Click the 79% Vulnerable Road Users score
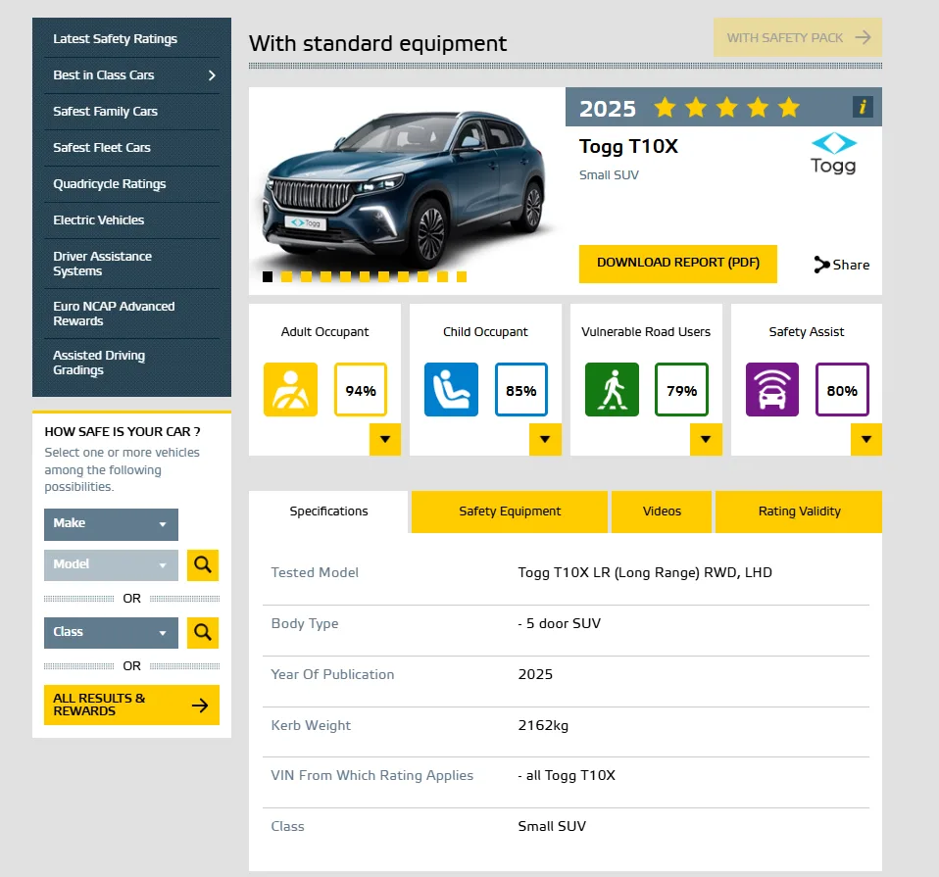939x877 pixels. [681, 390]
